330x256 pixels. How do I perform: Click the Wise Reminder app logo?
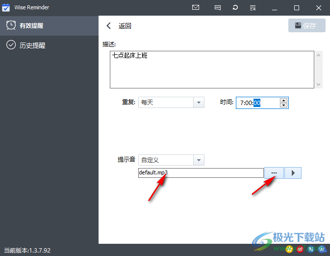(x=6, y=7)
